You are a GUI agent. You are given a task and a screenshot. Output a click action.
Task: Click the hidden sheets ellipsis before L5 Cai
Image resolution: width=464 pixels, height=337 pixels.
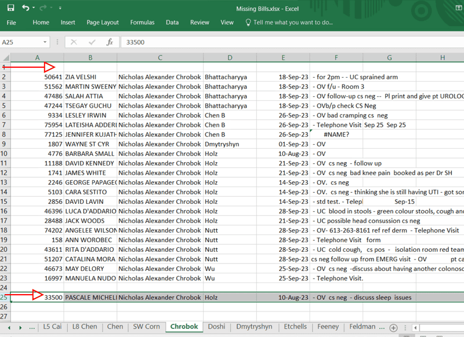(x=31, y=327)
